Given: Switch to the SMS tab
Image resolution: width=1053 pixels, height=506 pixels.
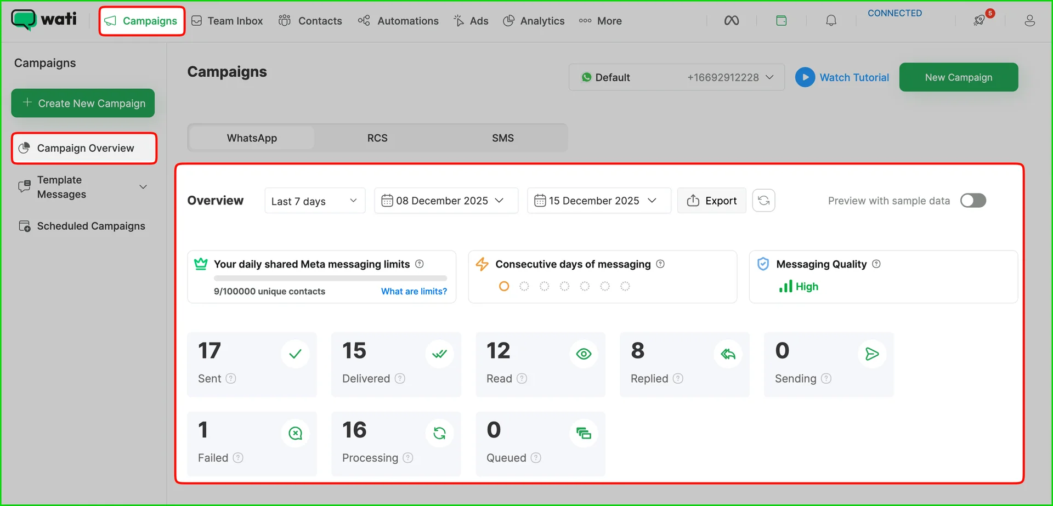Looking at the screenshot, I should coord(503,138).
